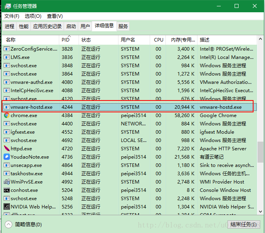
Task: Switch to the 性能 tab
Action: click(24, 27)
